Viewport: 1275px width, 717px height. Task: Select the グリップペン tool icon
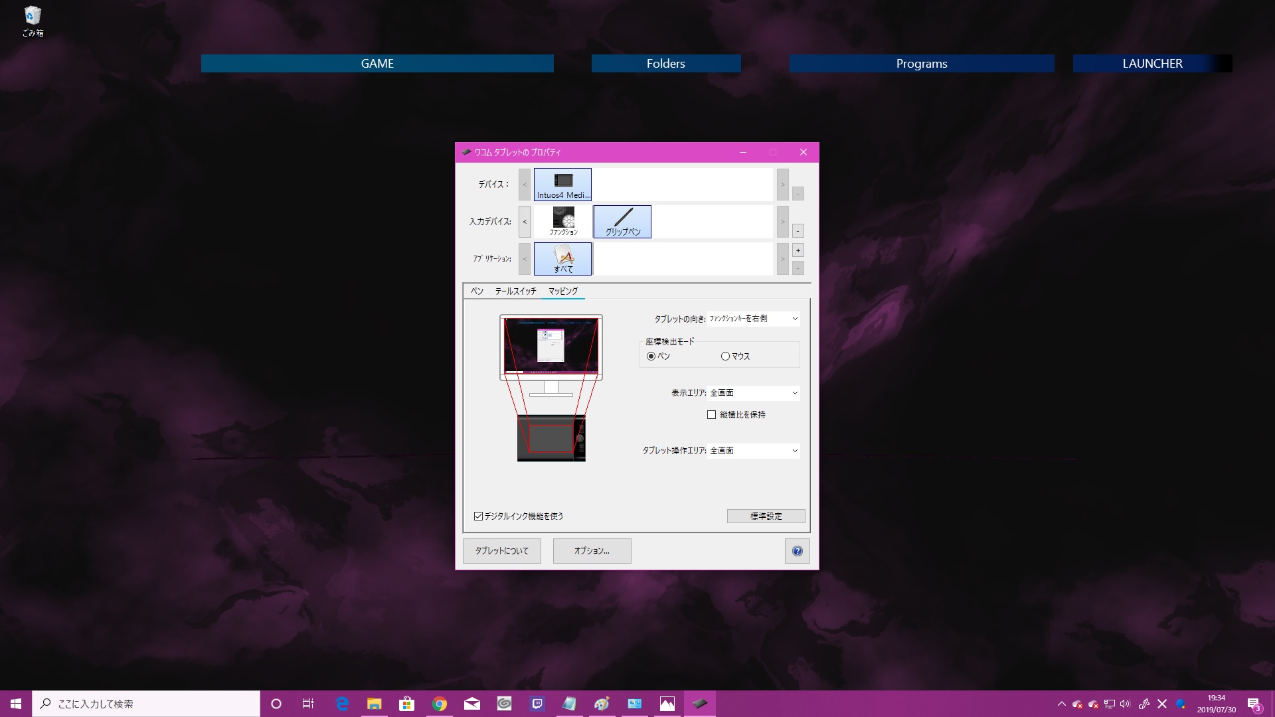[x=622, y=221]
